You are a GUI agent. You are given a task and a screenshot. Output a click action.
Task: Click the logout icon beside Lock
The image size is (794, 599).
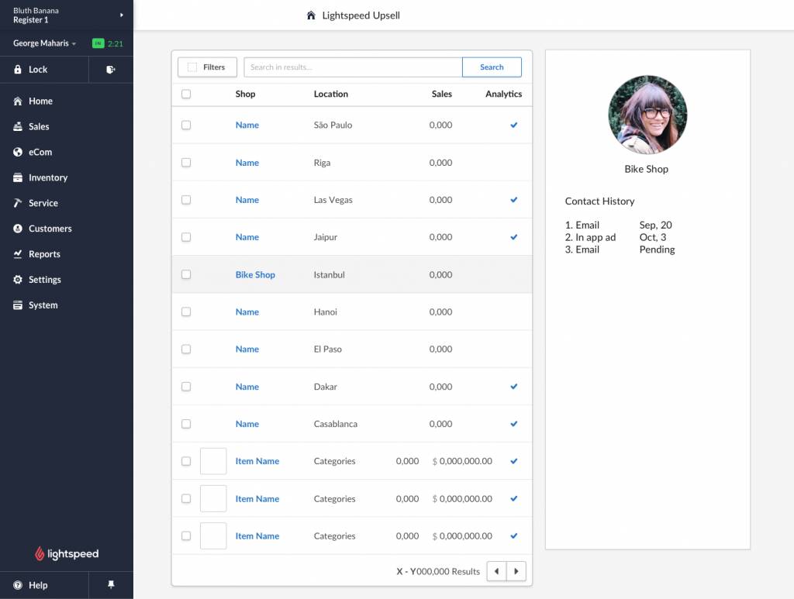pos(111,70)
